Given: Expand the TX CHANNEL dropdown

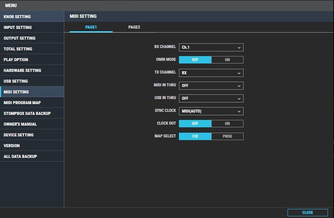Looking at the screenshot, I should 211,73.
